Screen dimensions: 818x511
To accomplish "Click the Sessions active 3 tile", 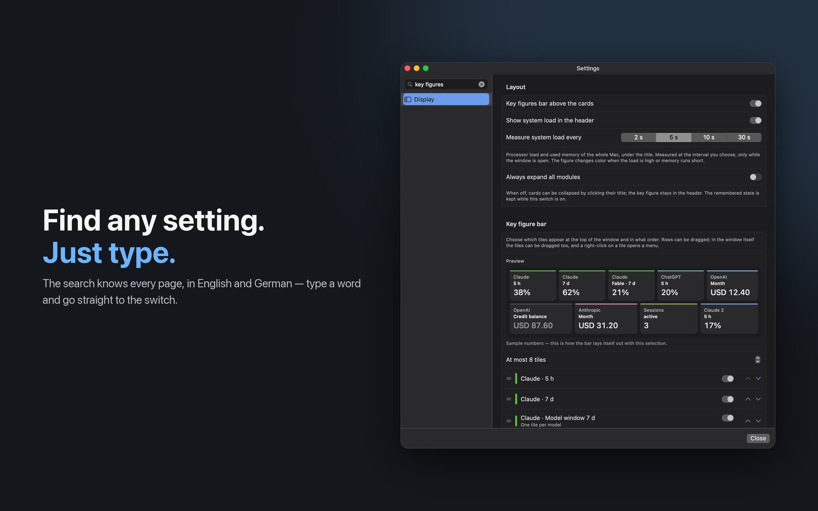I will [x=669, y=319].
